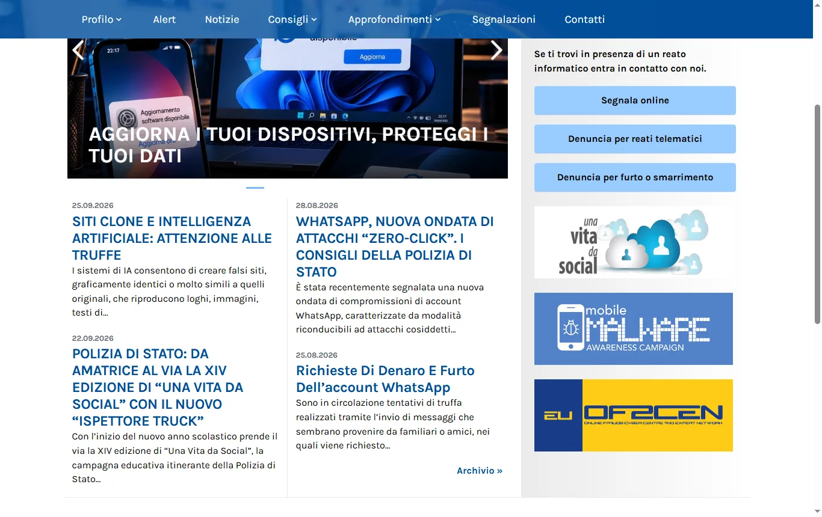The image size is (822, 517).
Task: Click the date 25.08.2026
Action: (x=317, y=355)
